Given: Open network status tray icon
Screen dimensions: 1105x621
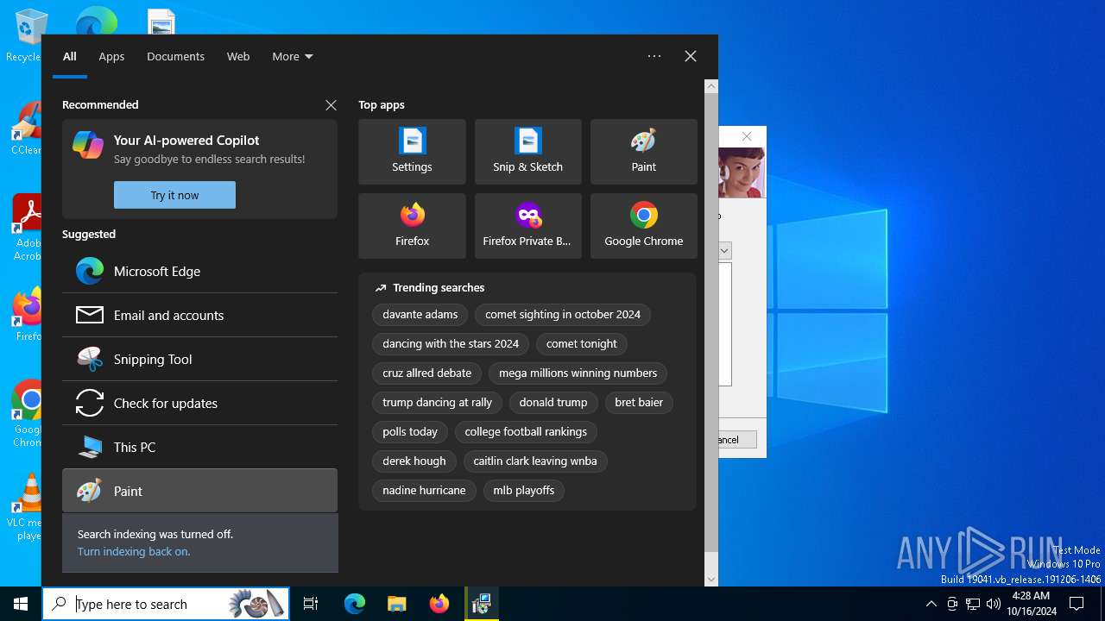Looking at the screenshot, I should coord(973,604).
